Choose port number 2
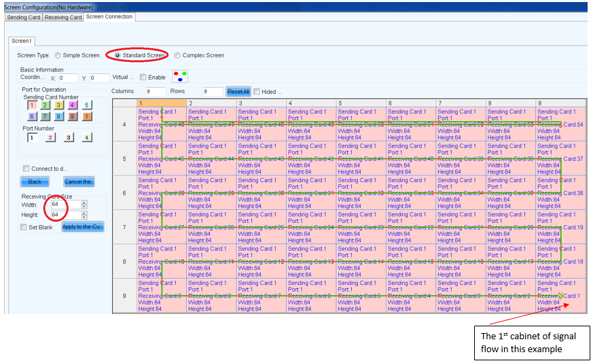 coord(50,137)
